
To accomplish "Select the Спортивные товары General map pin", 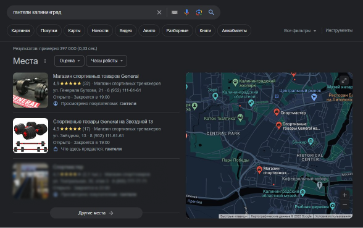I will point(279,125).
